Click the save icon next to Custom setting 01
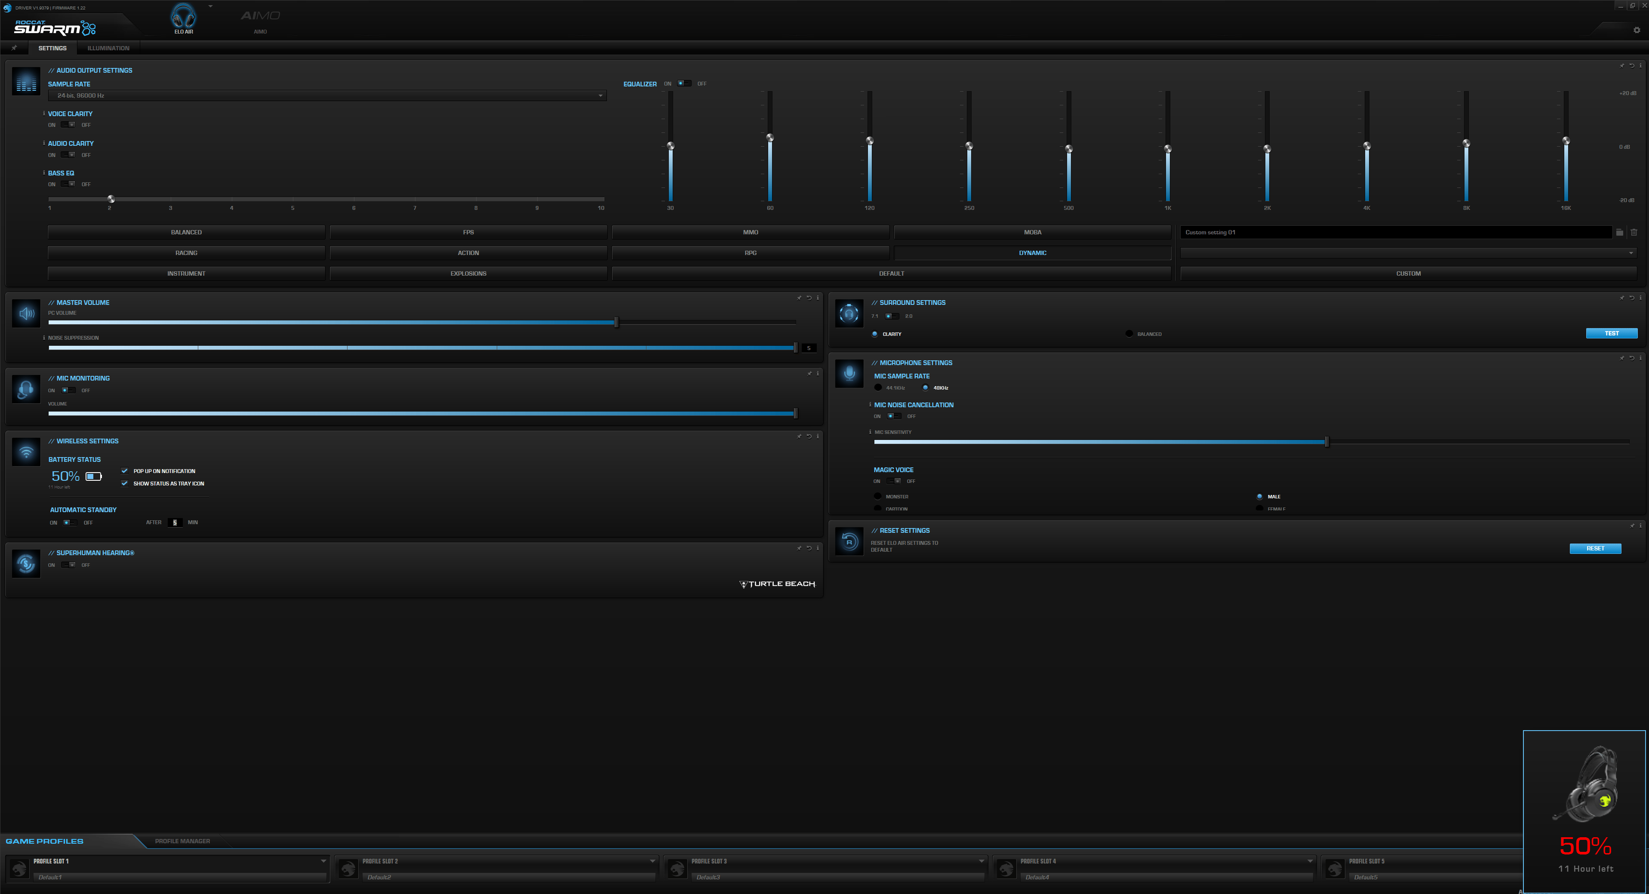Image resolution: width=1649 pixels, height=894 pixels. [1619, 232]
